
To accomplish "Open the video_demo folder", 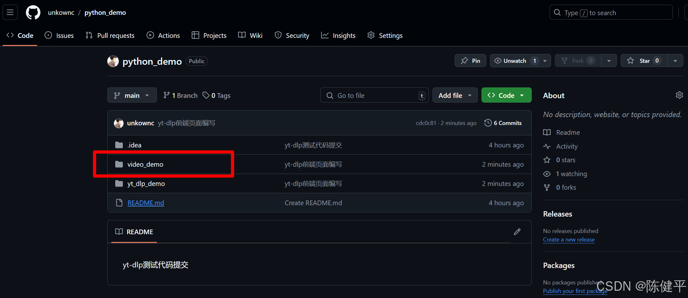I will tap(145, 164).
